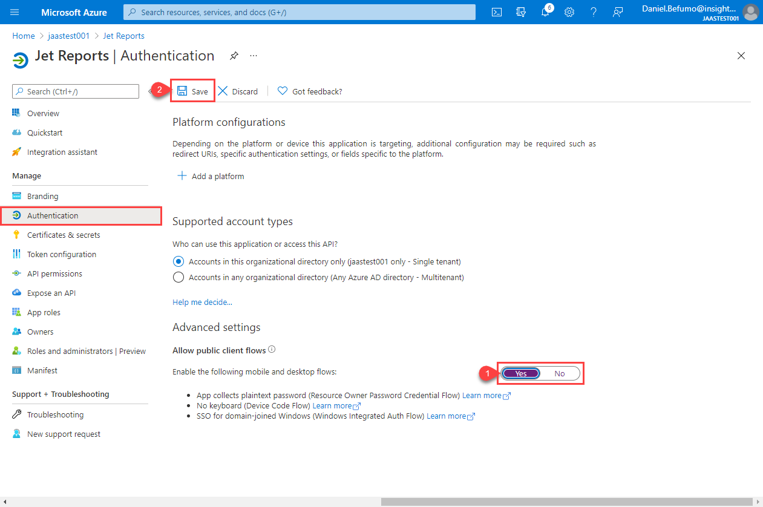
Task: Open the Directories and subscriptions filter icon
Action: [x=520, y=12]
